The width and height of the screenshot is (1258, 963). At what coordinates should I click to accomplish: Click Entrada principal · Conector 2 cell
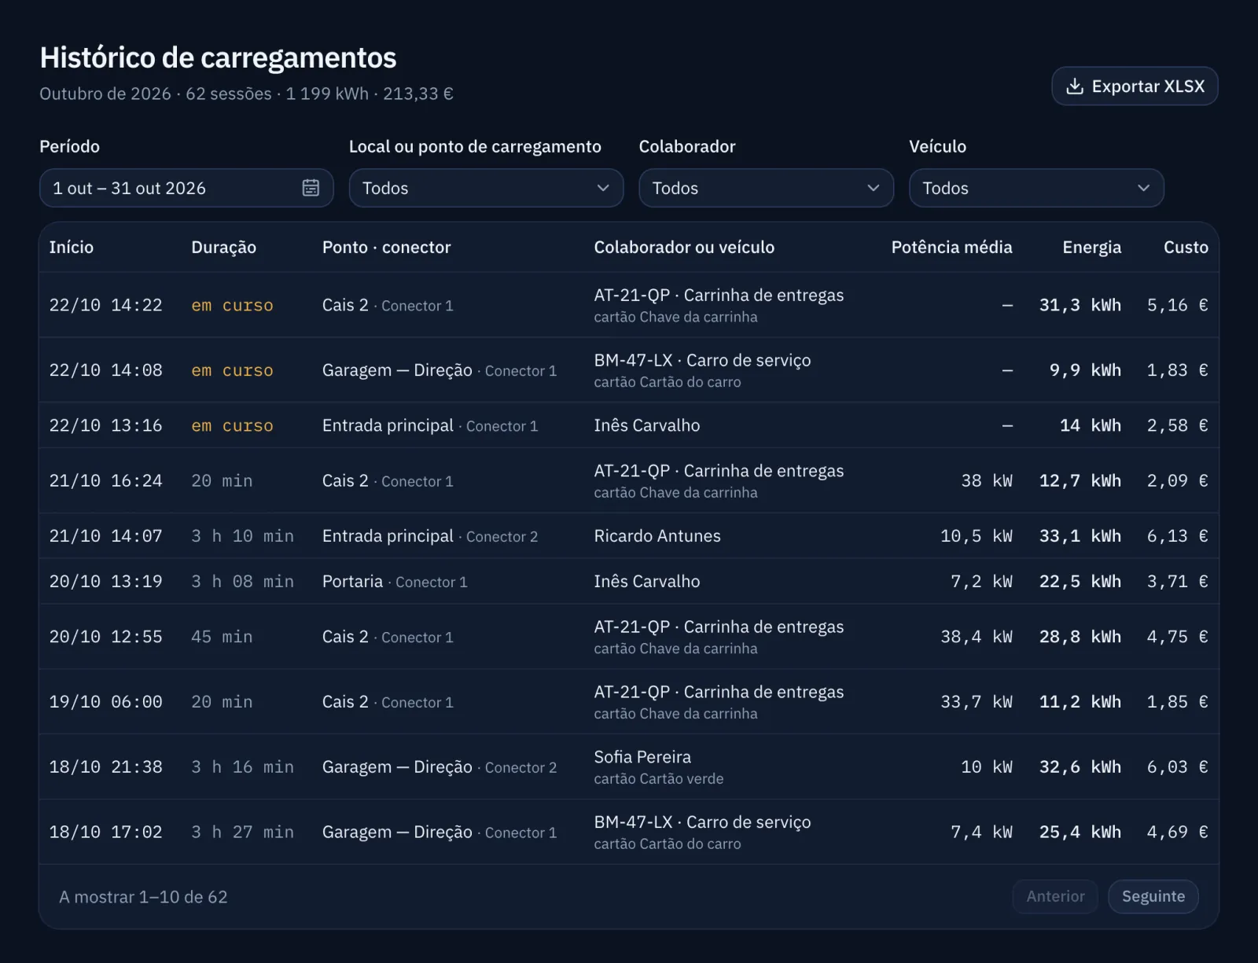(x=430, y=536)
